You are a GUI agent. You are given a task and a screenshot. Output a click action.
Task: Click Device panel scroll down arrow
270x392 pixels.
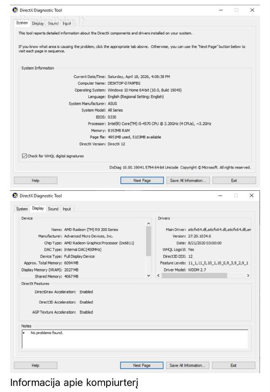point(148,276)
